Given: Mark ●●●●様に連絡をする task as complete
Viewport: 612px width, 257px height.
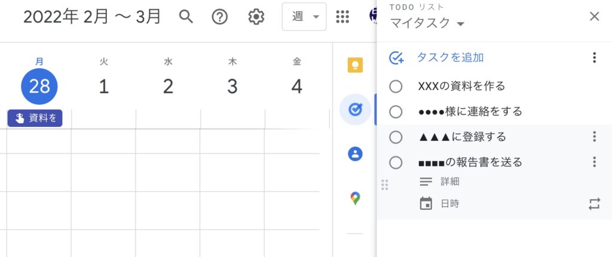Looking at the screenshot, I should point(396,112).
